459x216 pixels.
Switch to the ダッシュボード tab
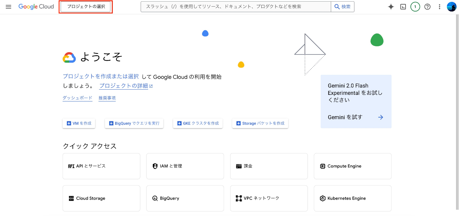coord(77,98)
